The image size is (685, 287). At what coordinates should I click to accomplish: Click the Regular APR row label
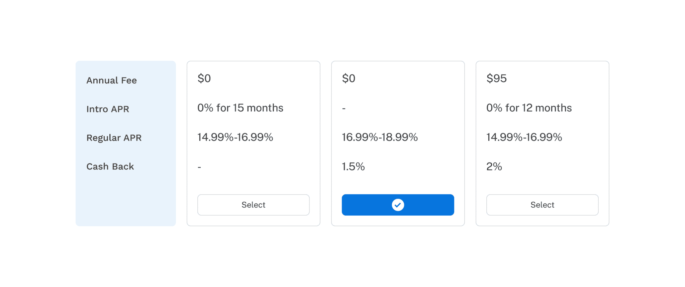click(114, 138)
